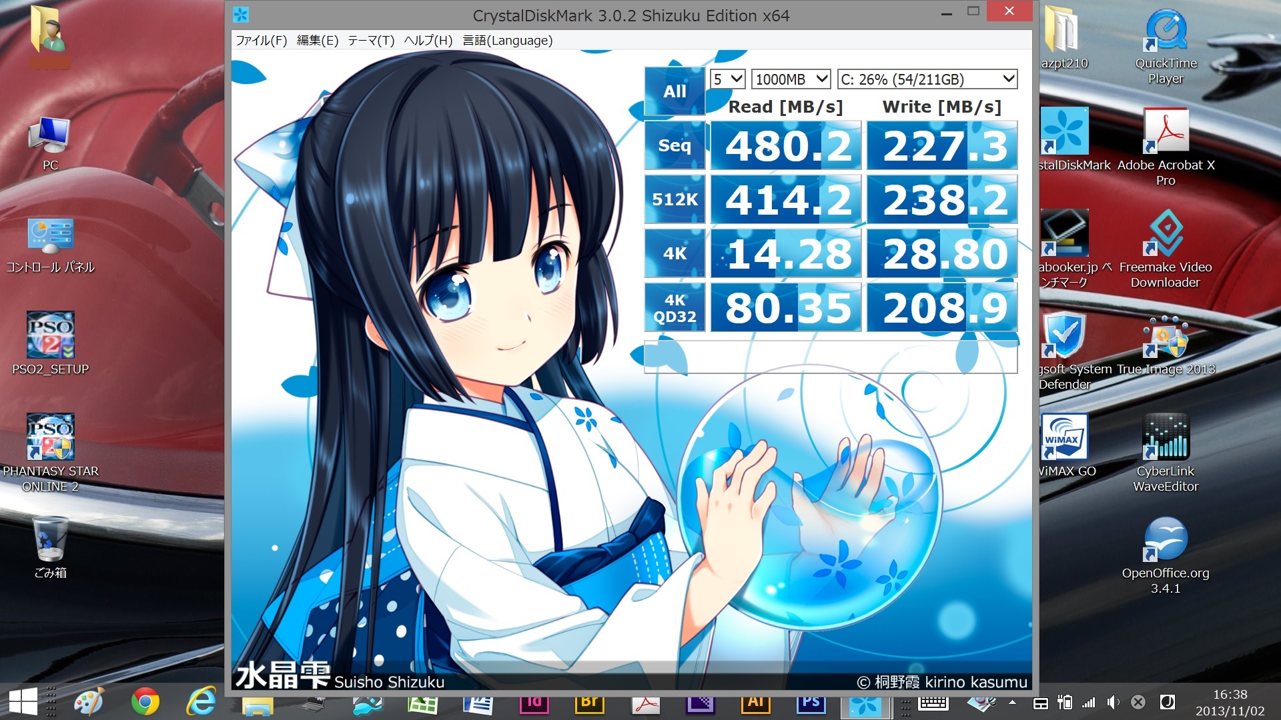The height and width of the screenshot is (720, 1281).
Task: Launch OpenOffice.org 3.4.1 shortcut
Action: coord(1166,540)
